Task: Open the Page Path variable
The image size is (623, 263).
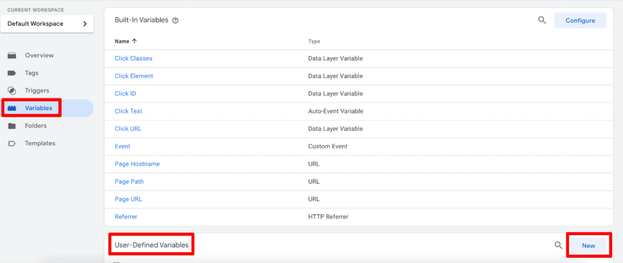Action: [129, 182]
